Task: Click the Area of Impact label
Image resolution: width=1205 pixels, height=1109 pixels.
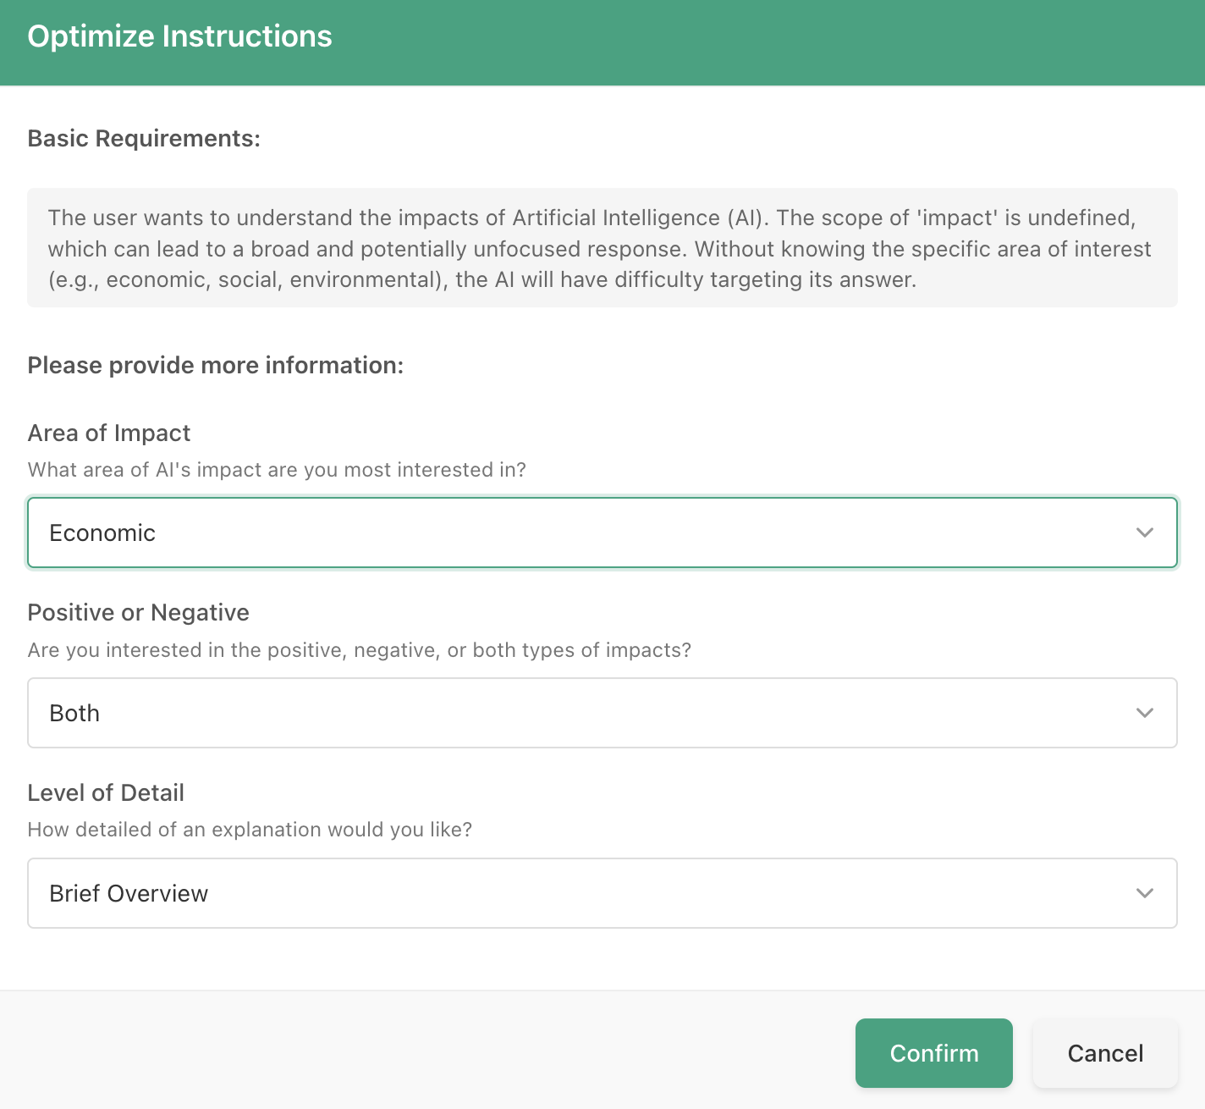Action: 108,433
